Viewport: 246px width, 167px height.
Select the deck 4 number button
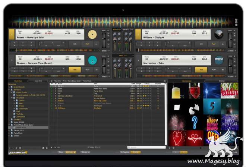(x=138, y=60)
